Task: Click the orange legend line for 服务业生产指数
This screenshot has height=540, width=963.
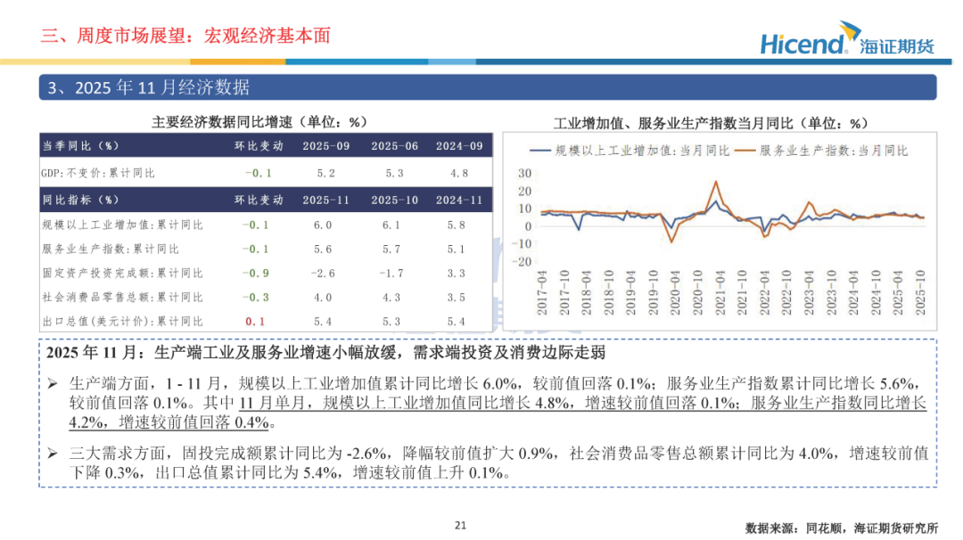Action: 745,151
